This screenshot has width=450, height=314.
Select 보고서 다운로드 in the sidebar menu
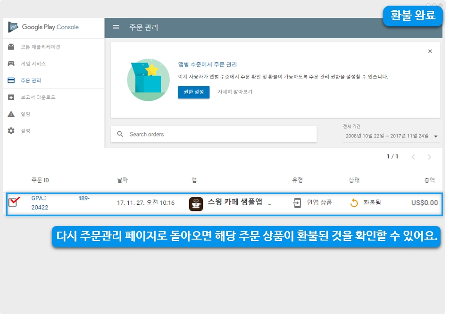click(38, 97)
